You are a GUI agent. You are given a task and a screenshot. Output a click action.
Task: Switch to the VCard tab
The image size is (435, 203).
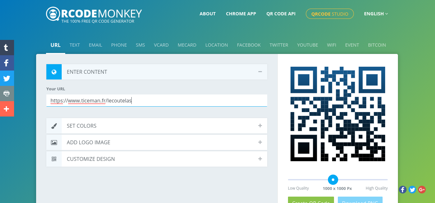161,45
